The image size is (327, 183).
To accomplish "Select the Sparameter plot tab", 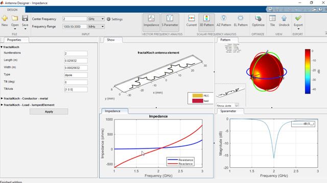I will point(228,111).
